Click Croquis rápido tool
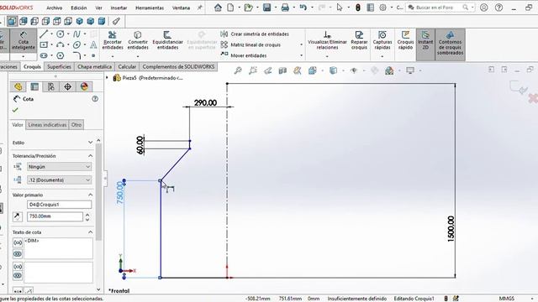The width and height of the screenshot is (538, 302). (405, 40)
